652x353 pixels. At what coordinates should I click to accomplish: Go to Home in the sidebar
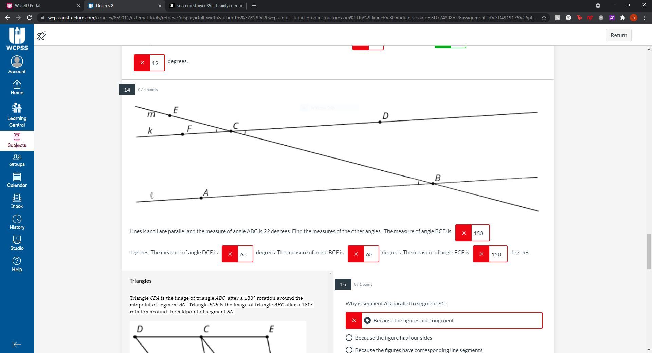click(x=17, y=88)
